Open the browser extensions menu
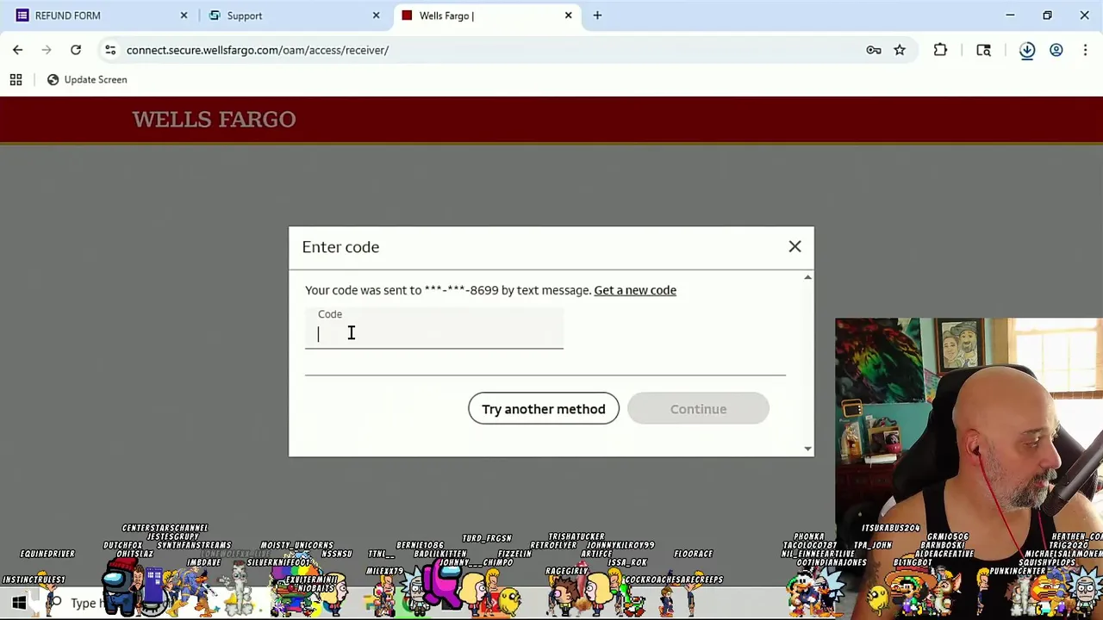The width and height of the screenshot is (1103, 620). pos(940,50)
